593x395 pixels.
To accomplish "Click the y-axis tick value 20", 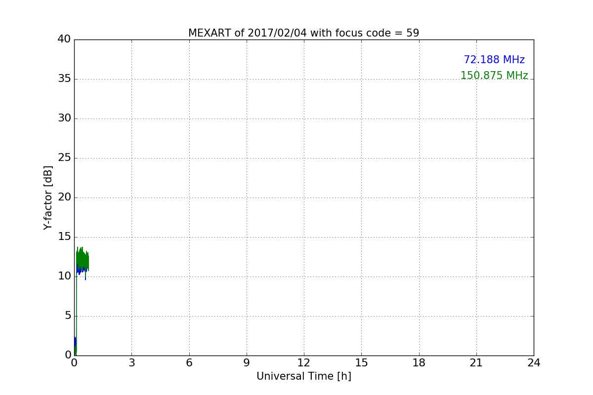I will pos(64,197).
